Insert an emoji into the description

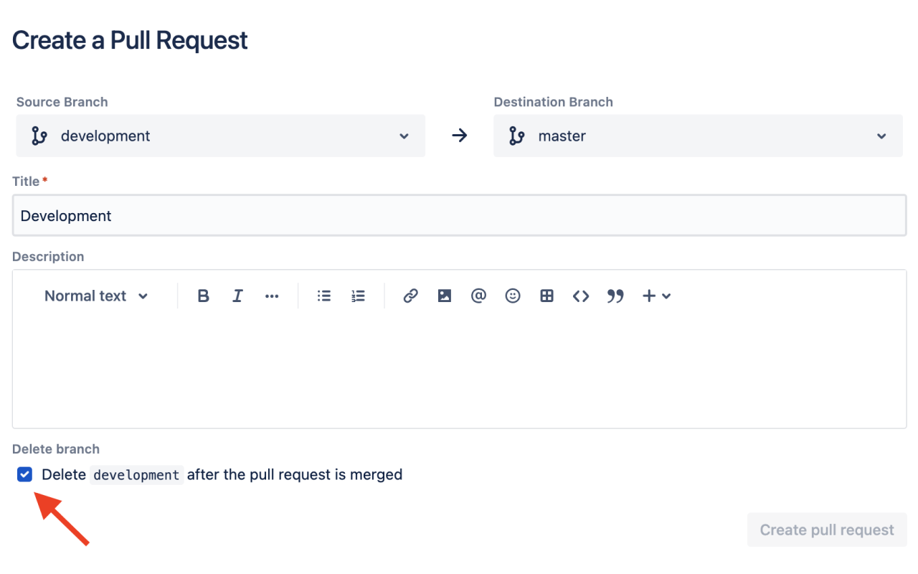click(x=512, y=296)
